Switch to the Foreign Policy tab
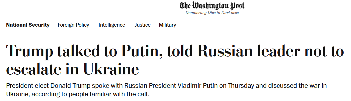The image size is (351, 101). [73, 25]
